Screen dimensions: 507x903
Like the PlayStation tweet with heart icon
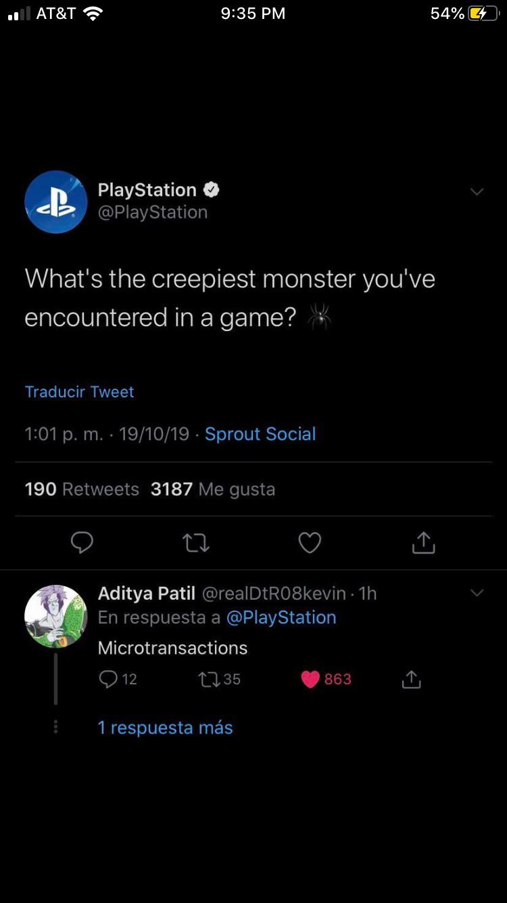tap(310, 543)
